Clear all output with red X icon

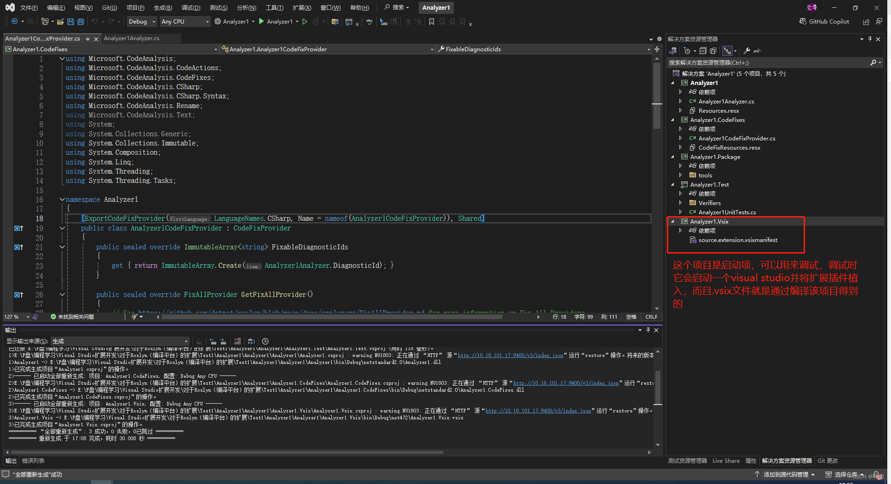238,341
